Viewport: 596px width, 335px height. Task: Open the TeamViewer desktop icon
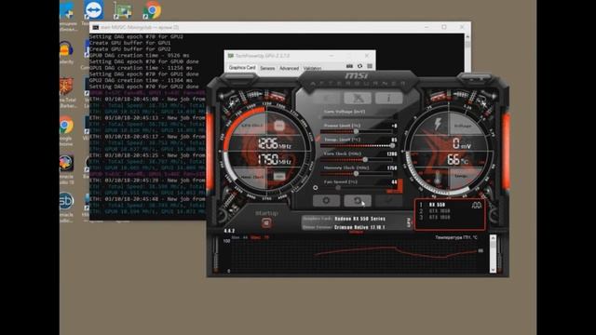94,10
